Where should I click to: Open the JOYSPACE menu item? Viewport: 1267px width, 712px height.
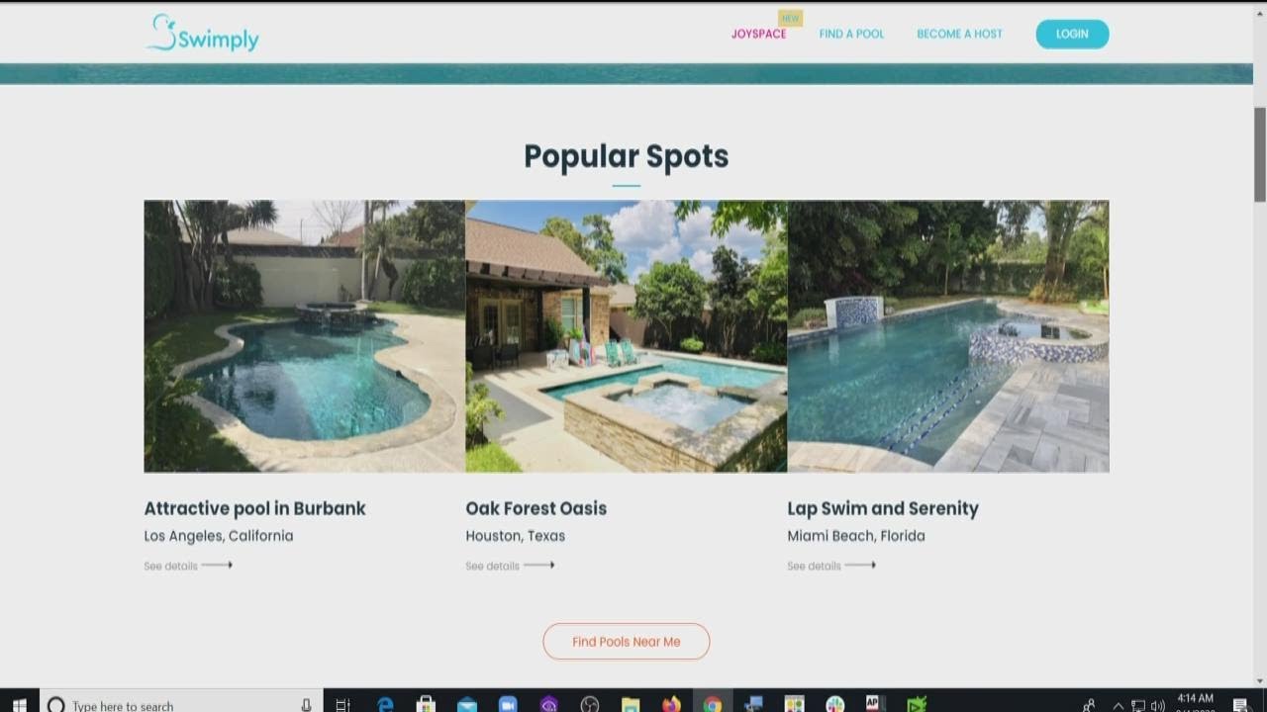pos(758,34)
